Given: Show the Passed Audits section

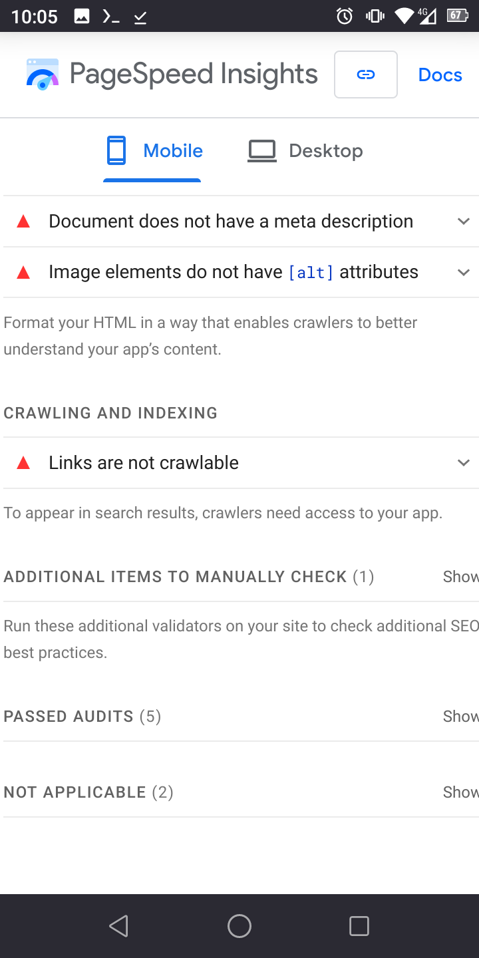Looking at the screenshot, I should (460, 717).
